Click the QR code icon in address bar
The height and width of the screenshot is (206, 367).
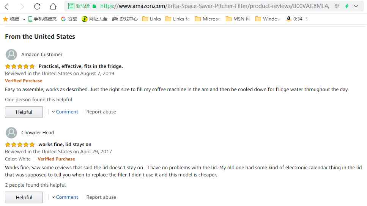click(x=337, y=6)
